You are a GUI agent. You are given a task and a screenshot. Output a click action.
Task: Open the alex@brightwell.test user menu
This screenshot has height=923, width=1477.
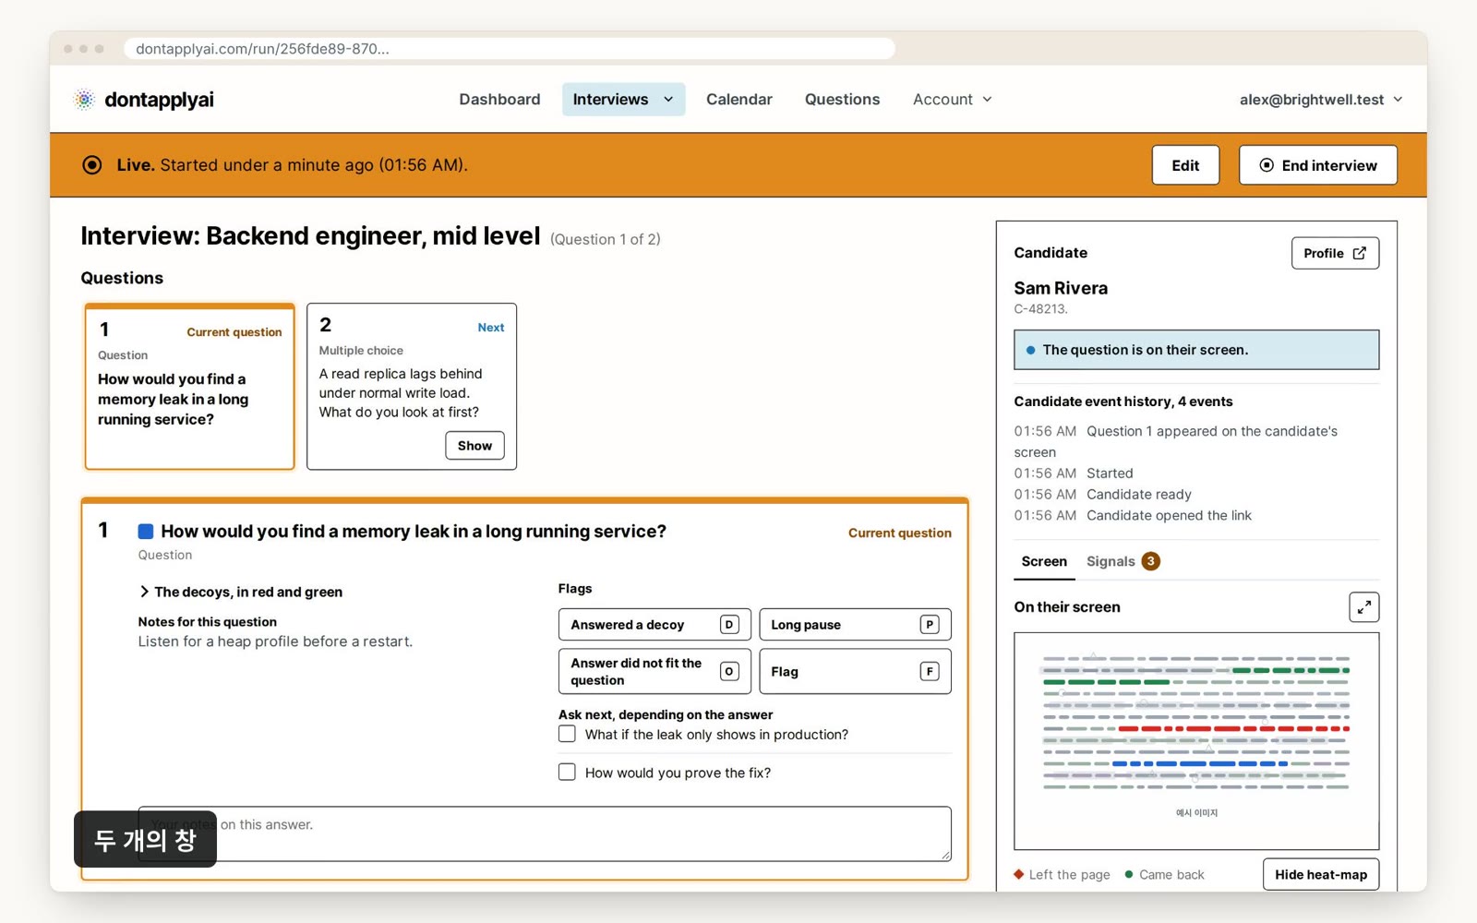1320,100
